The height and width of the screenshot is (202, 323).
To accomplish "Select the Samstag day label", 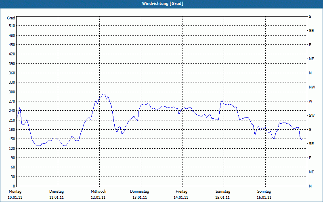I will pos(223,191).
